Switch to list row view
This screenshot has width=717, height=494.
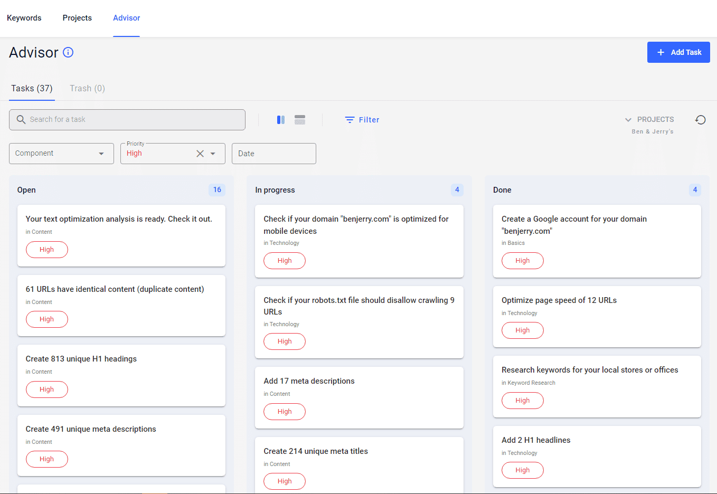(x=300, y=120)
